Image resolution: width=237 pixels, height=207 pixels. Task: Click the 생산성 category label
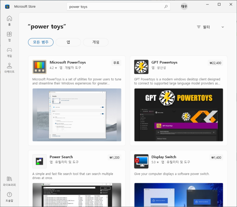pyautogui.click(x=161, y=68)
